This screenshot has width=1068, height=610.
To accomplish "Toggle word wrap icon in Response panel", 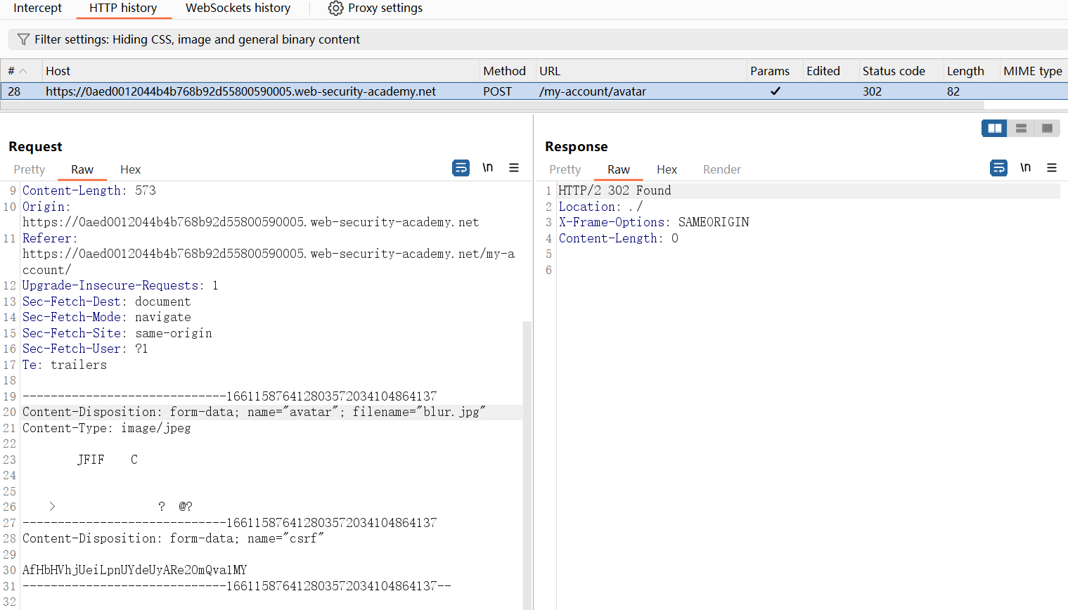I will [998, 168].
